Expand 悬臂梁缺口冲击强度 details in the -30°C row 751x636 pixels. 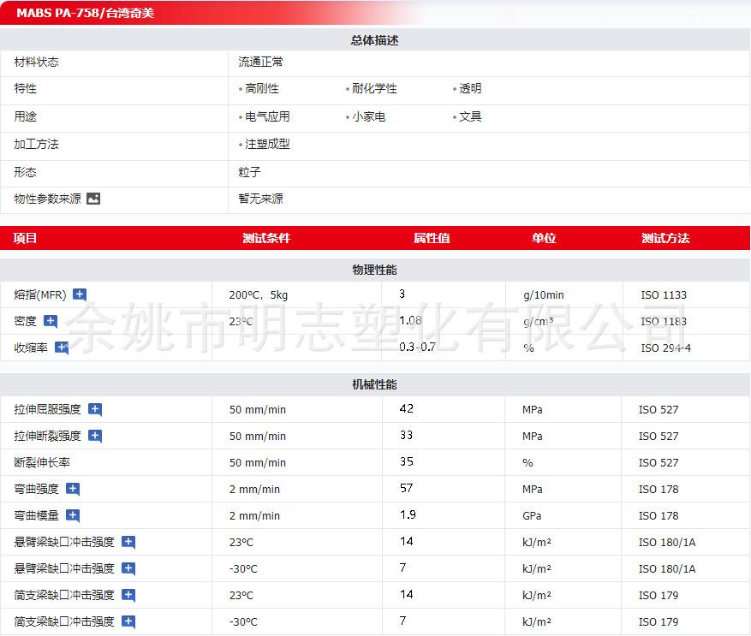coord(128,568)
